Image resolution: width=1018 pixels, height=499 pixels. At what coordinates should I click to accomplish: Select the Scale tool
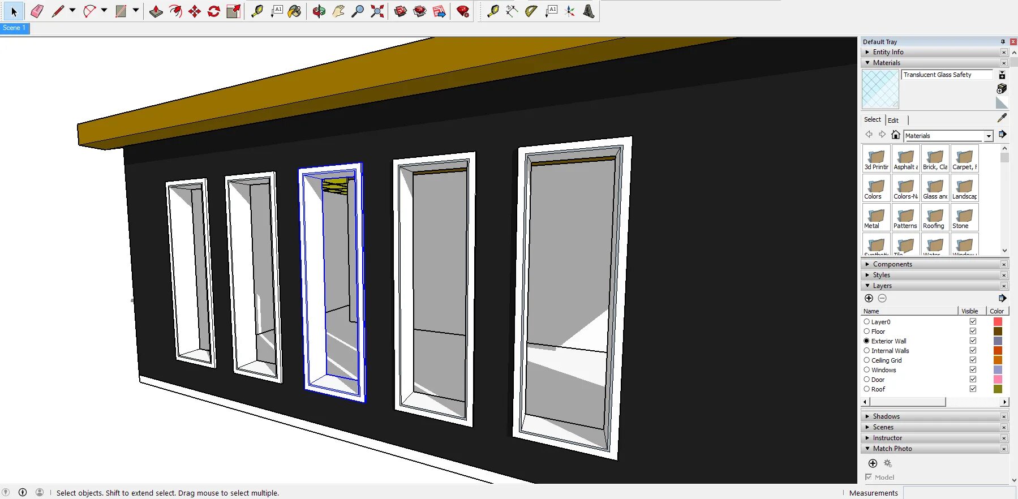pos(233,11)
